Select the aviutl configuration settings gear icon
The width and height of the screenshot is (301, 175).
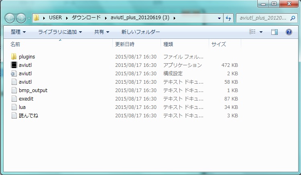click(14, 73)
